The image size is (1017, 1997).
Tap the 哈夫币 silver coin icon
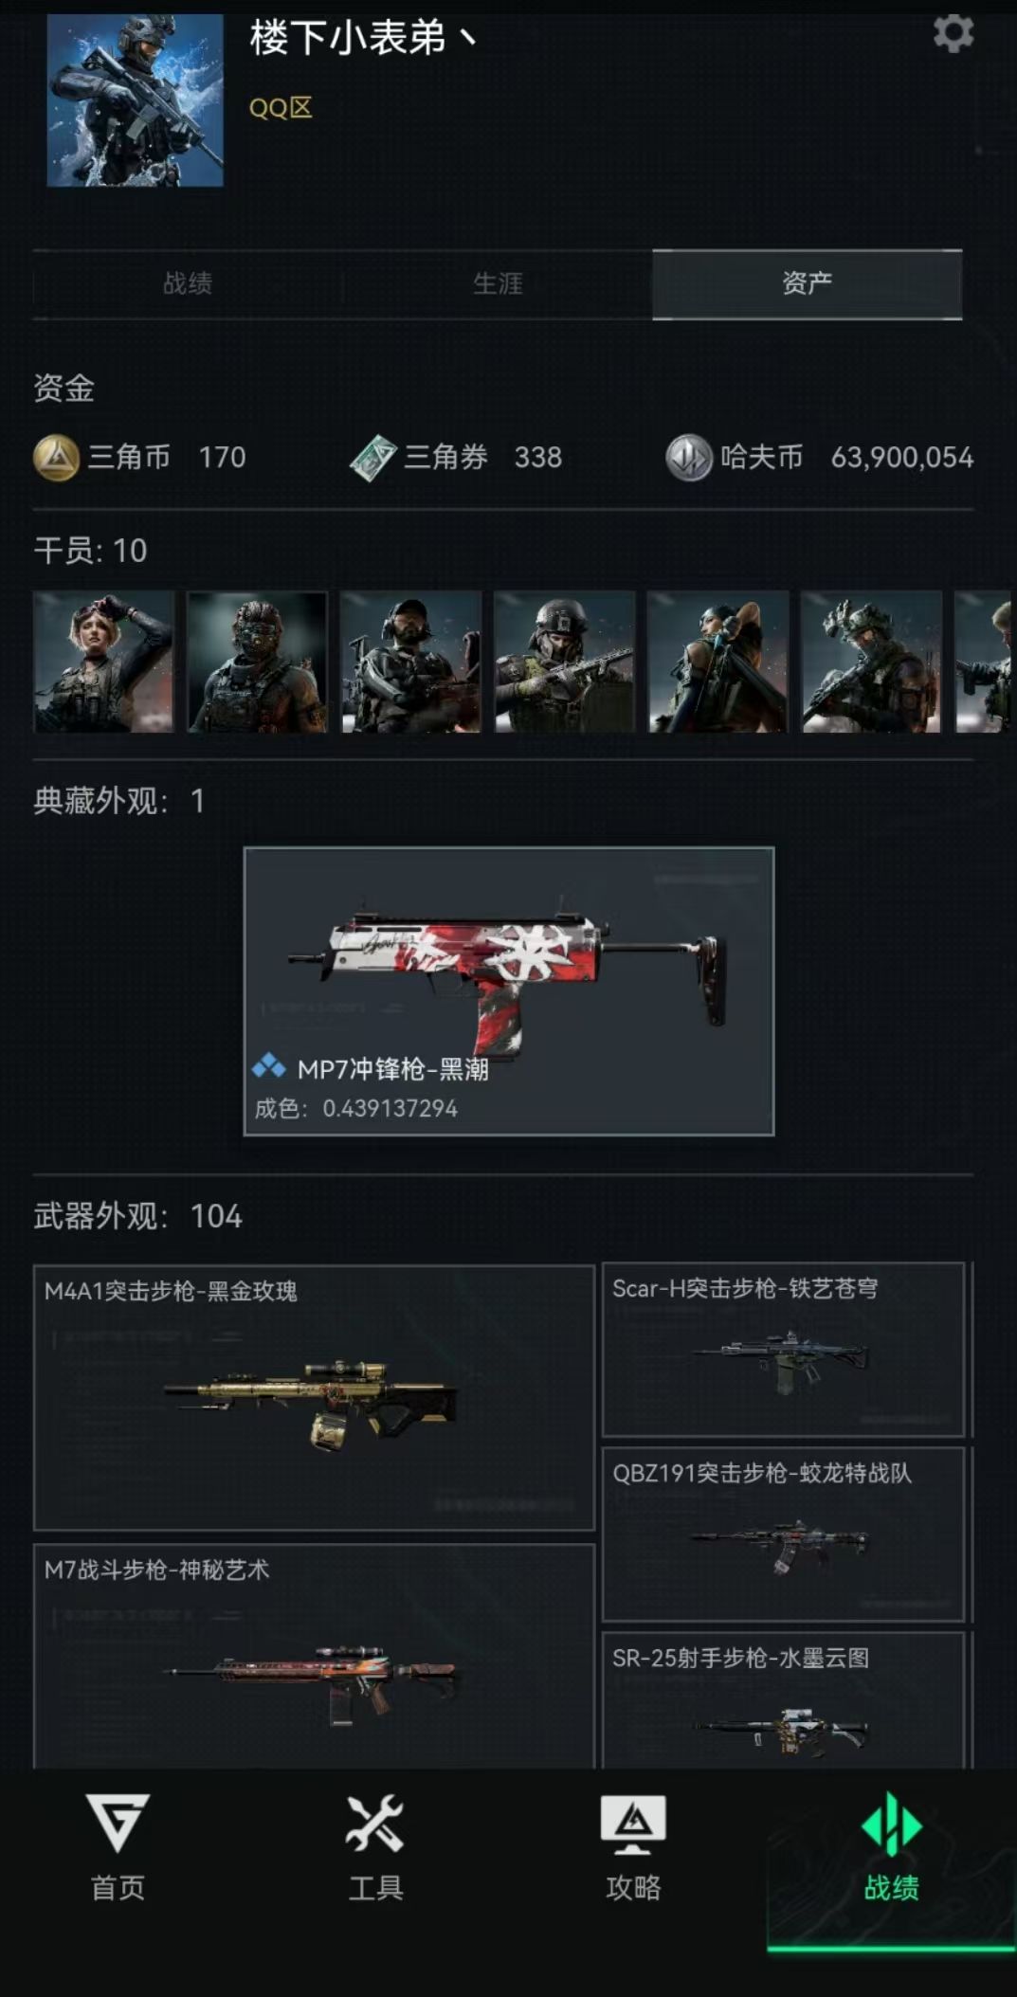pos(689,458)
